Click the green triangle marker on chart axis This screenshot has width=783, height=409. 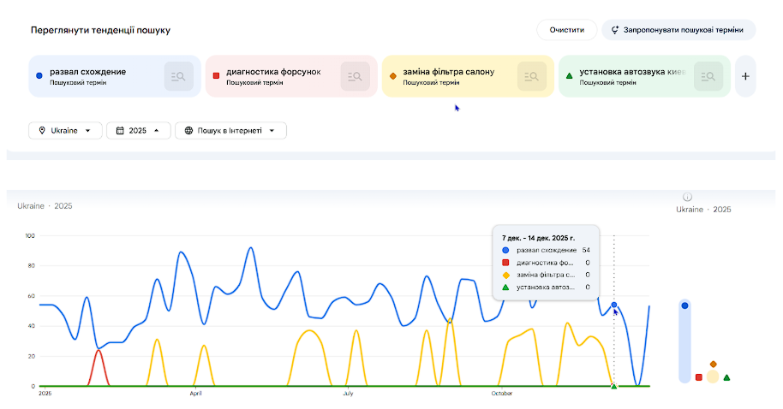(x=613, y=386)
